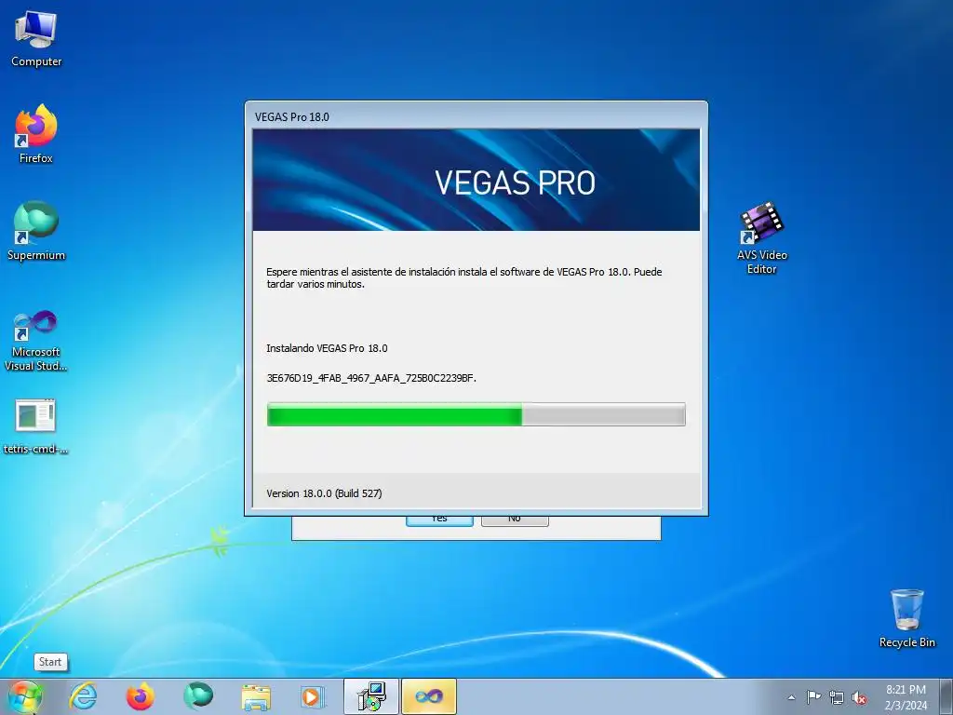This screenshot has width=953, height=715.
Task: Launch Firefox from the taskbar
Action: click(x=140, y=696)
